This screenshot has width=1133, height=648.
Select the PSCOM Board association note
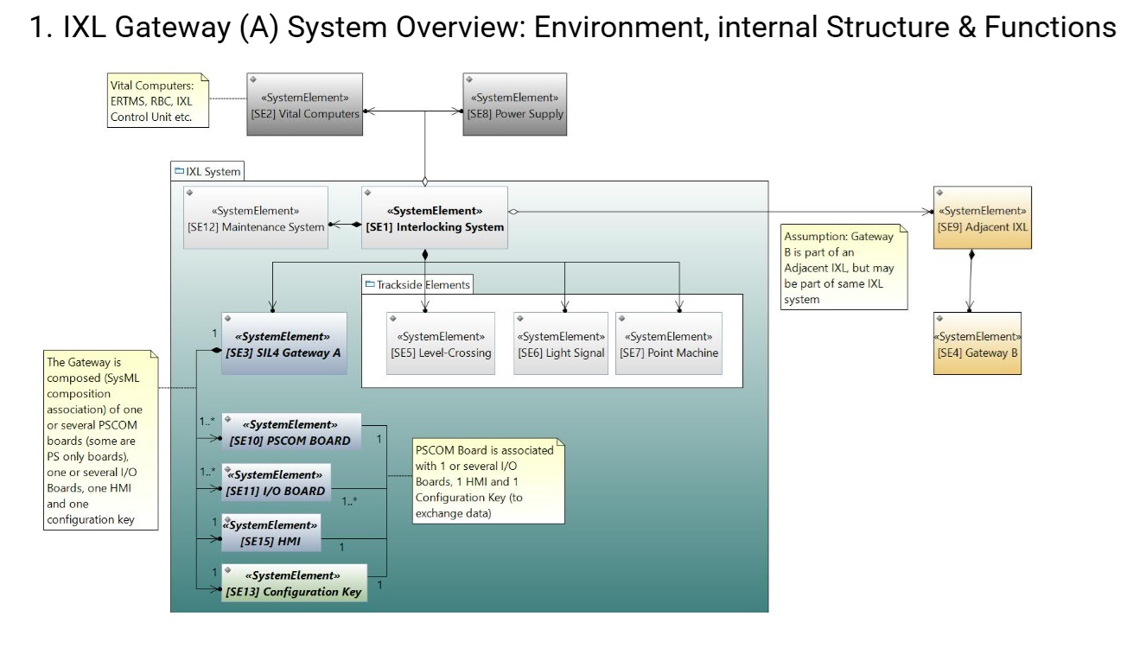pyautogui.click(x=488, y=481)
